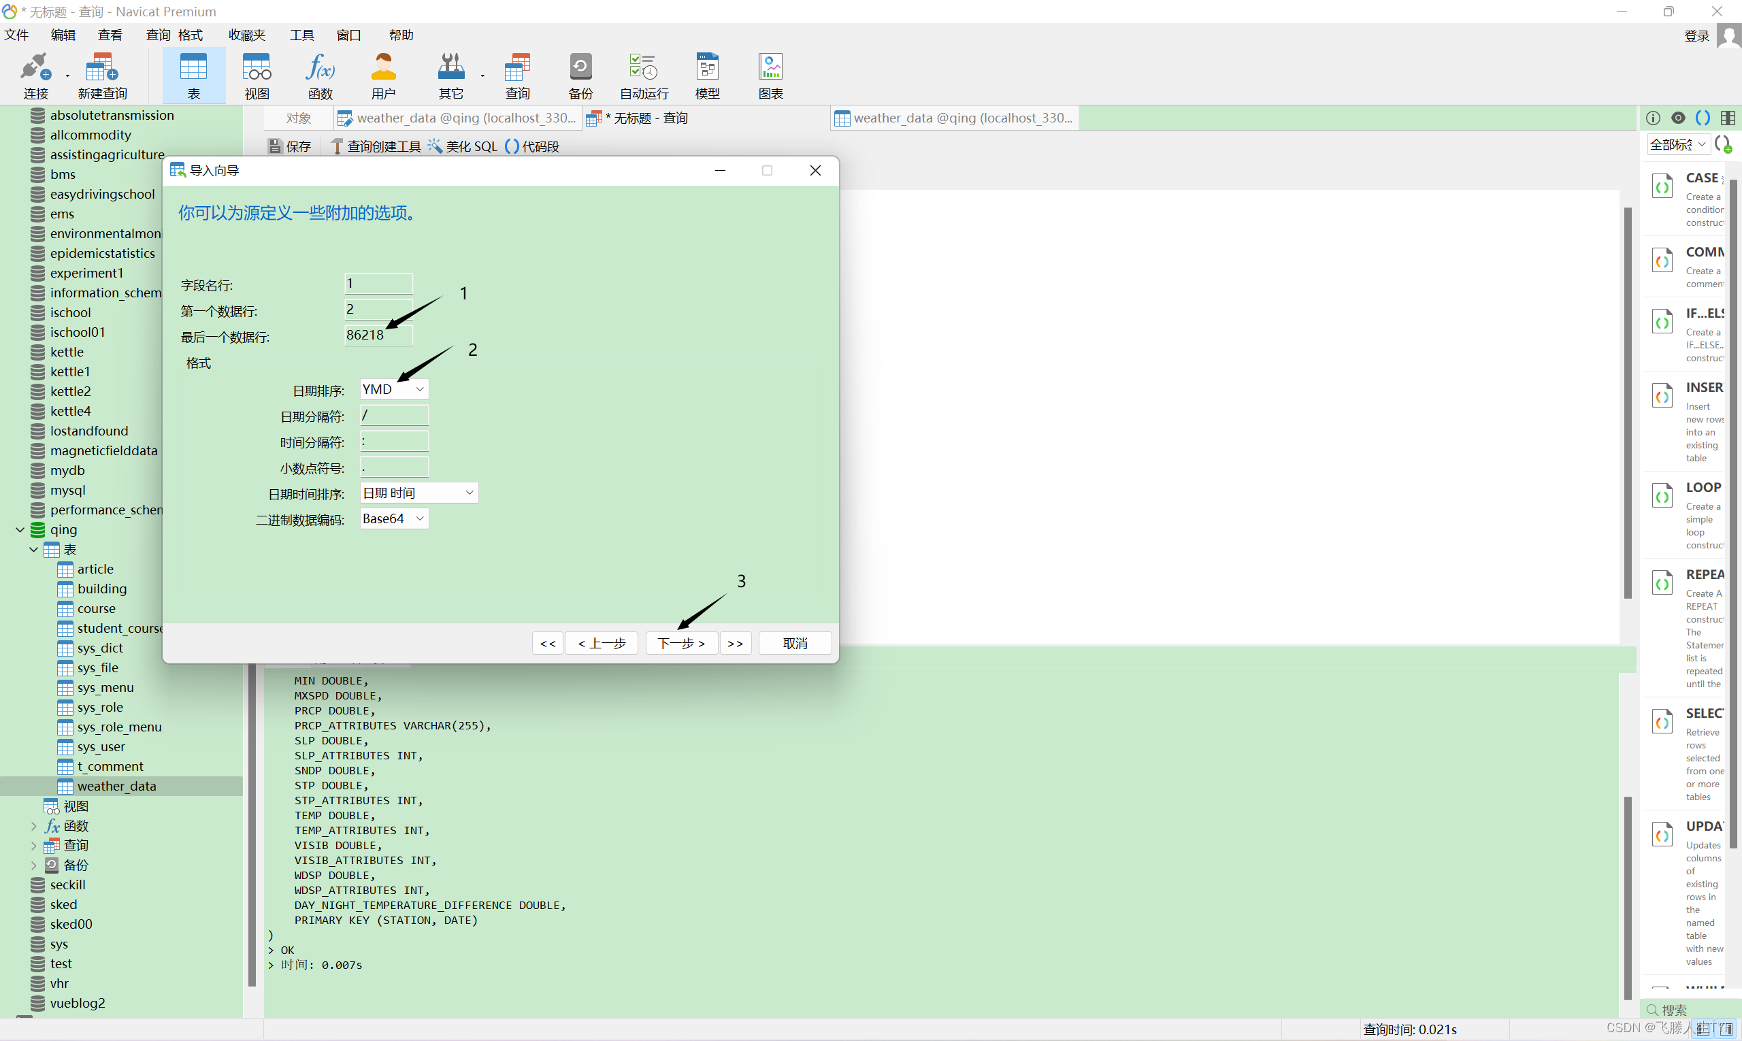This screenshot has width=1742, height=1041.
Task: Open the 收藏夹 menu
Action: (247, 35)
